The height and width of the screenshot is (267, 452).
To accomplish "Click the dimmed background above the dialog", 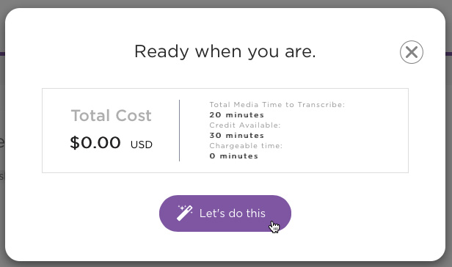I will [x=226, y=4].
